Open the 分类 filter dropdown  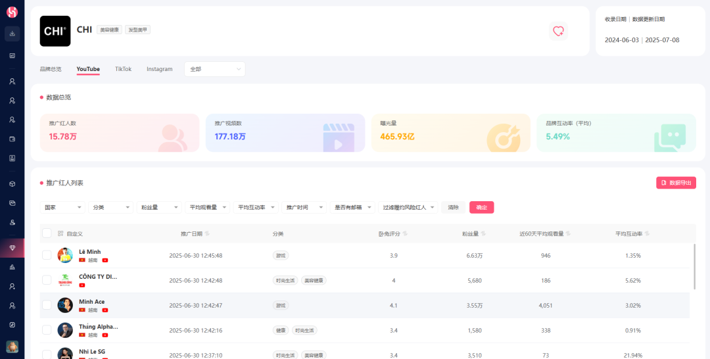[110, 207]
